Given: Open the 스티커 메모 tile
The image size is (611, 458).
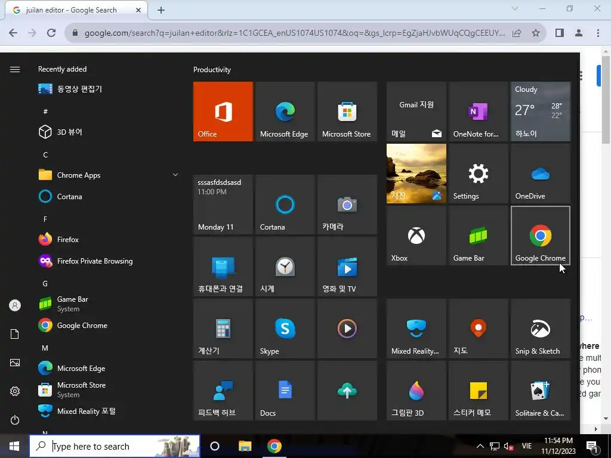Looking at the screenshot, I should click(478, 390).
